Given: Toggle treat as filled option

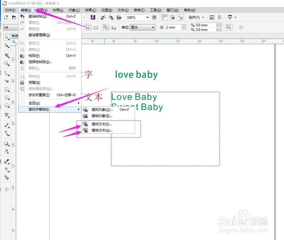Looking at the screenshot, I should (229, 27).
